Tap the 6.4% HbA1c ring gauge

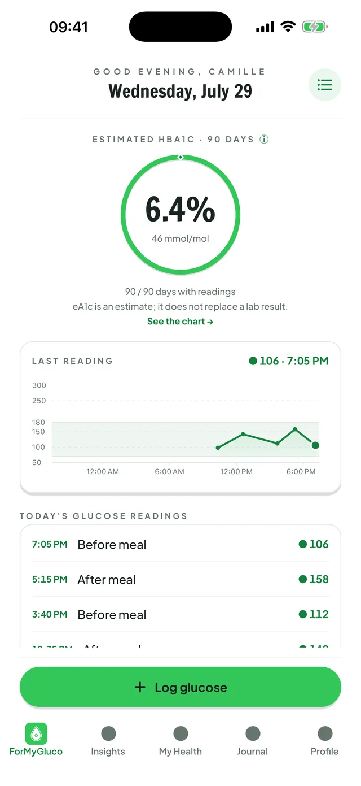180,215
